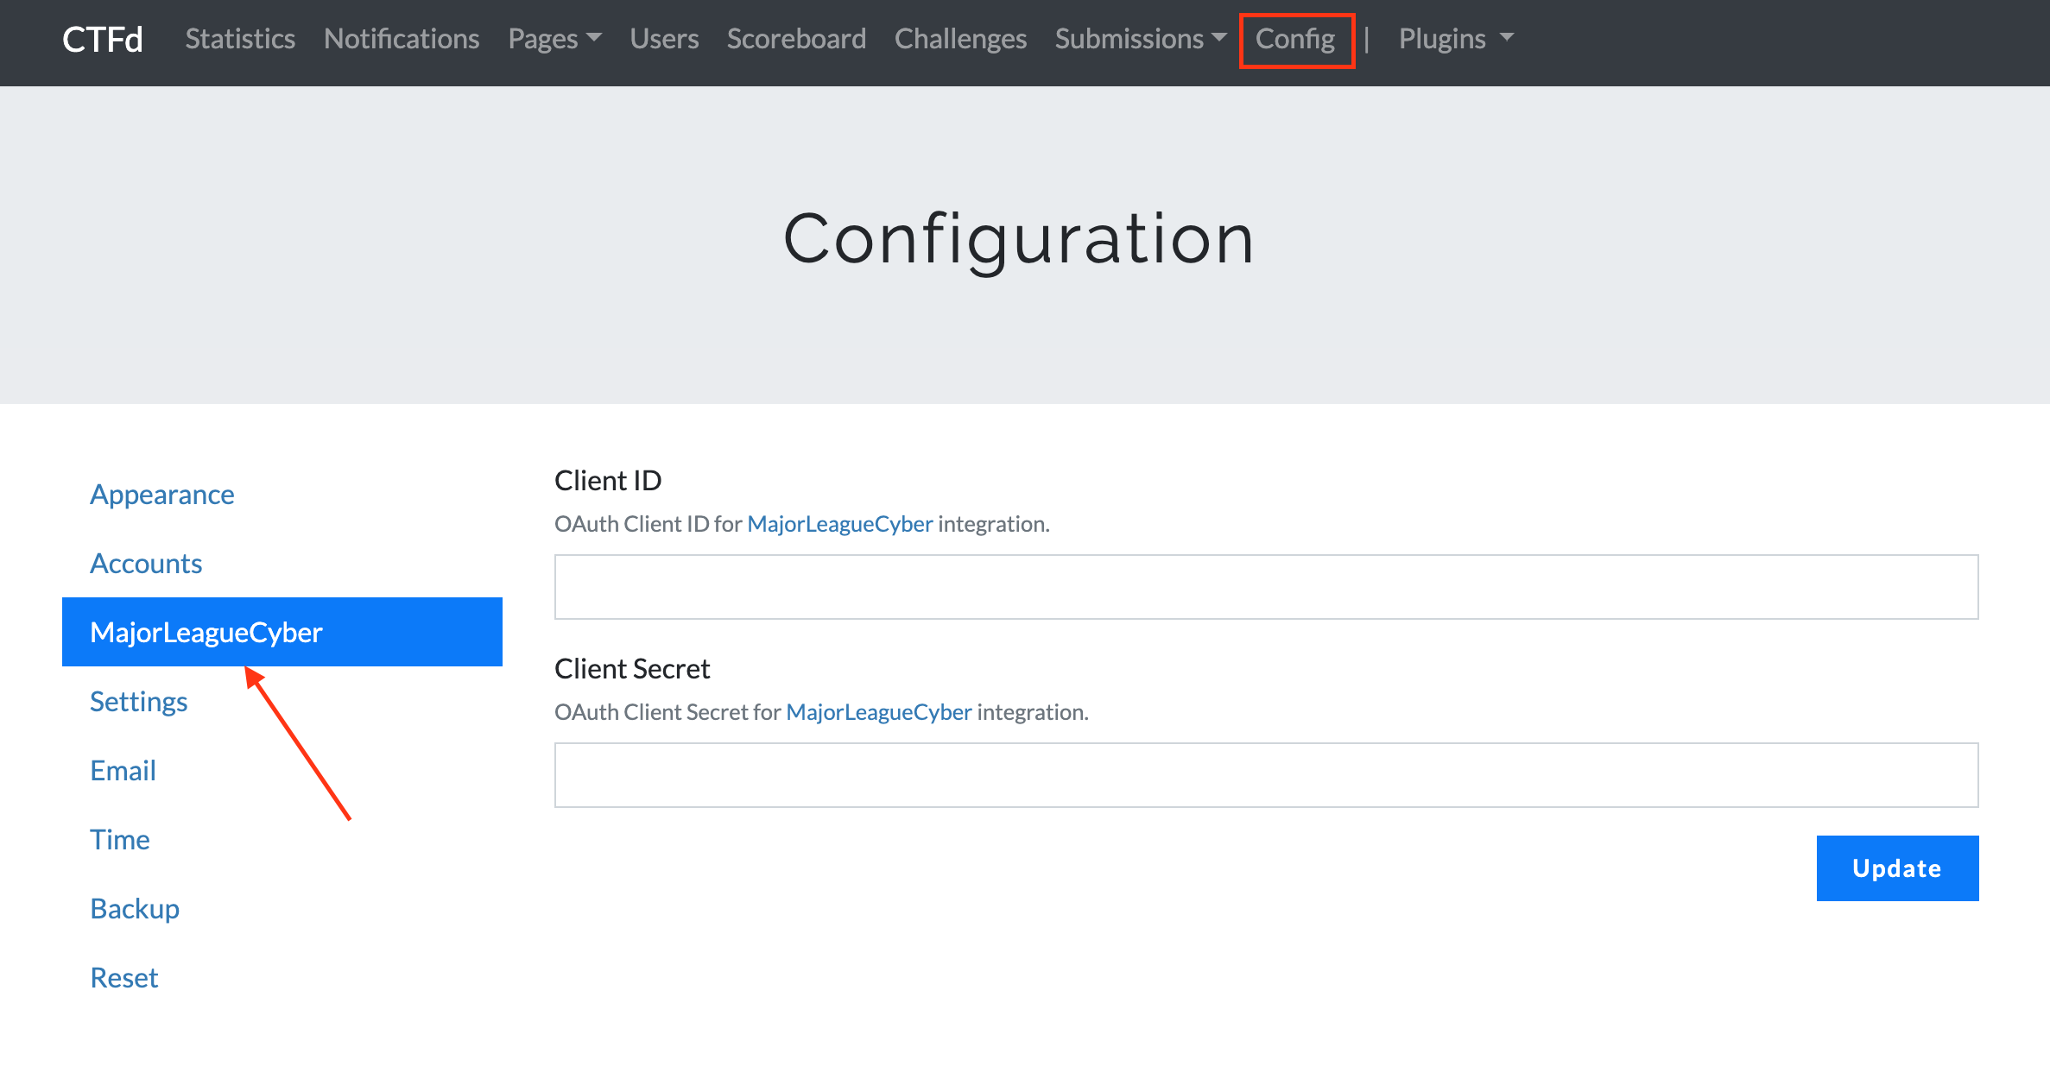Select the Accounts config tab
2050x1079 pixels.
point(146,564)
